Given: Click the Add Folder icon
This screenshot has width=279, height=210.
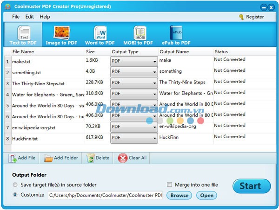Looking at the screenshot, I should [48, 158].
